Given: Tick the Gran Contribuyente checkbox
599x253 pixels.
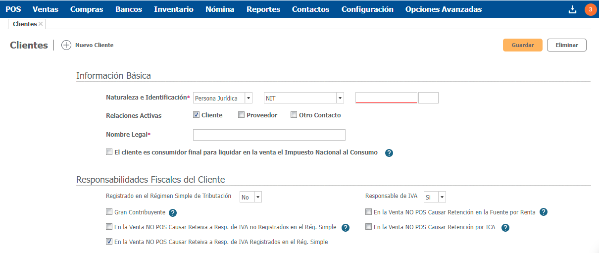Looking at the screenshot, I should click(x=109, y=212).
